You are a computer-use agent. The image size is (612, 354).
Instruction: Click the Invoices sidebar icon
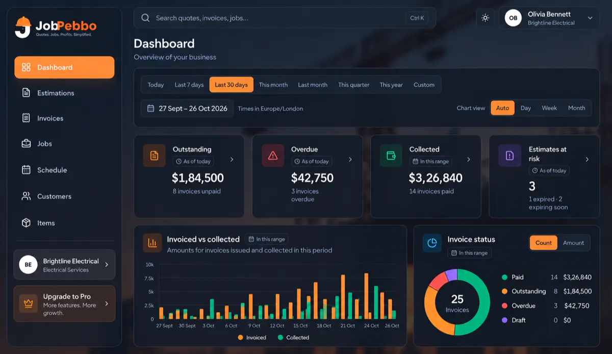(26, 118)
